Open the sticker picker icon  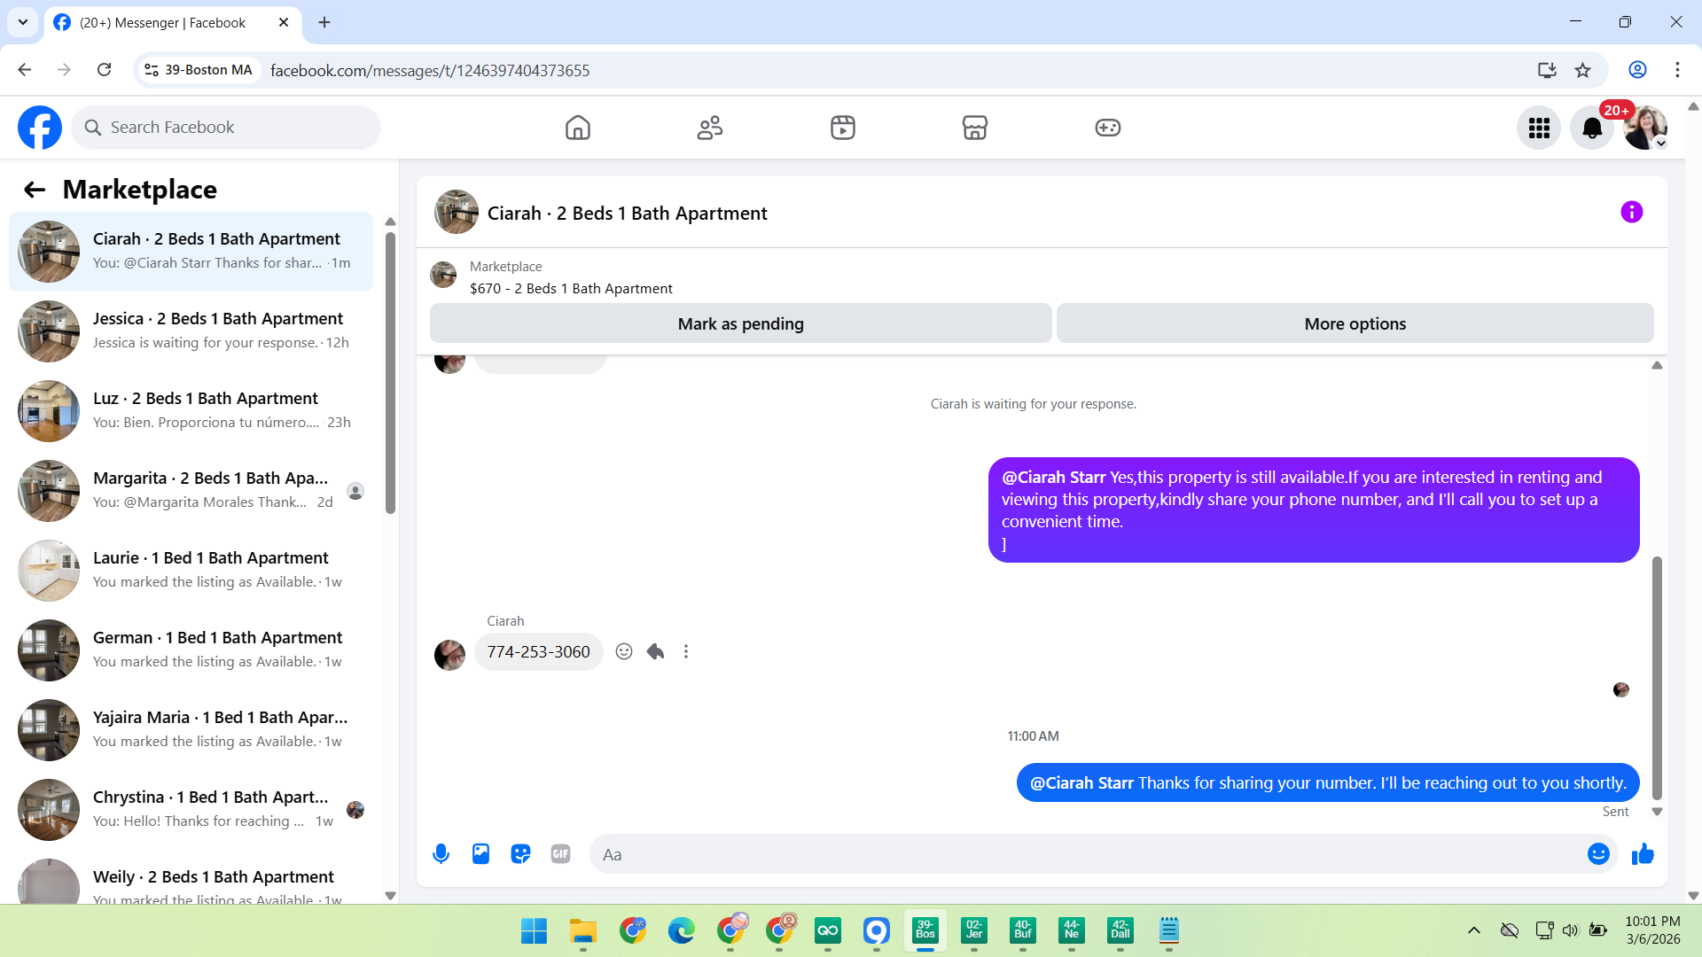pos(520,854)
